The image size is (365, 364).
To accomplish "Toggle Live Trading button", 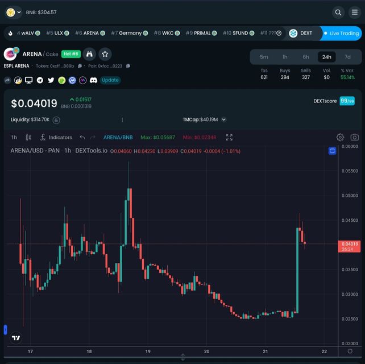I will 341,34.
